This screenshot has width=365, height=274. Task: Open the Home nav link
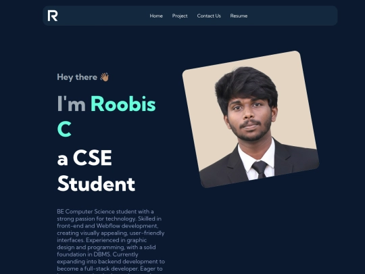[x=156, y=16]
